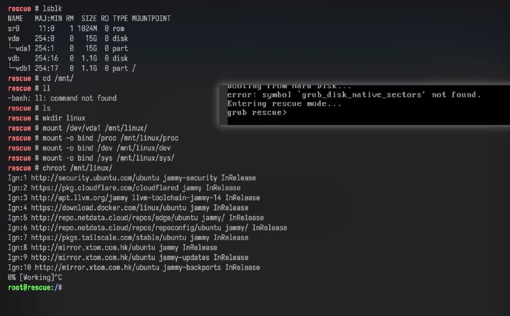Viewport: 510px width, 316px height.
Task: Click the lsblk command line
Action: click(35, 8)
